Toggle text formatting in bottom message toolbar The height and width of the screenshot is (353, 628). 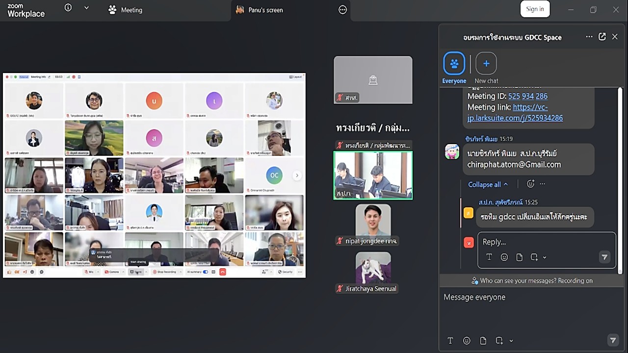450,341
